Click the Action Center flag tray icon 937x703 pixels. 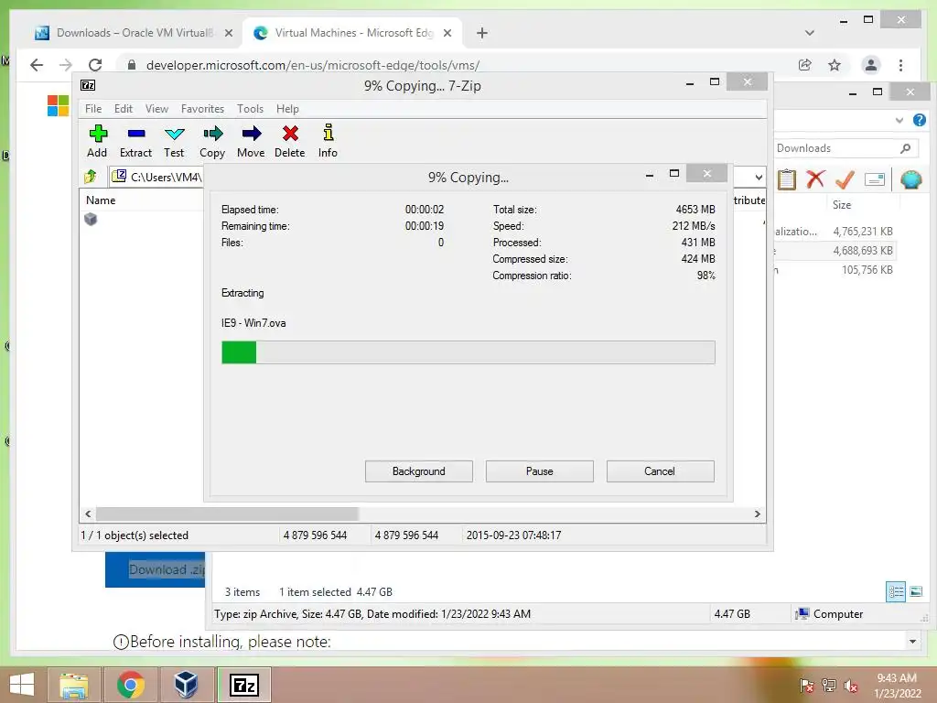click(806, 686)
